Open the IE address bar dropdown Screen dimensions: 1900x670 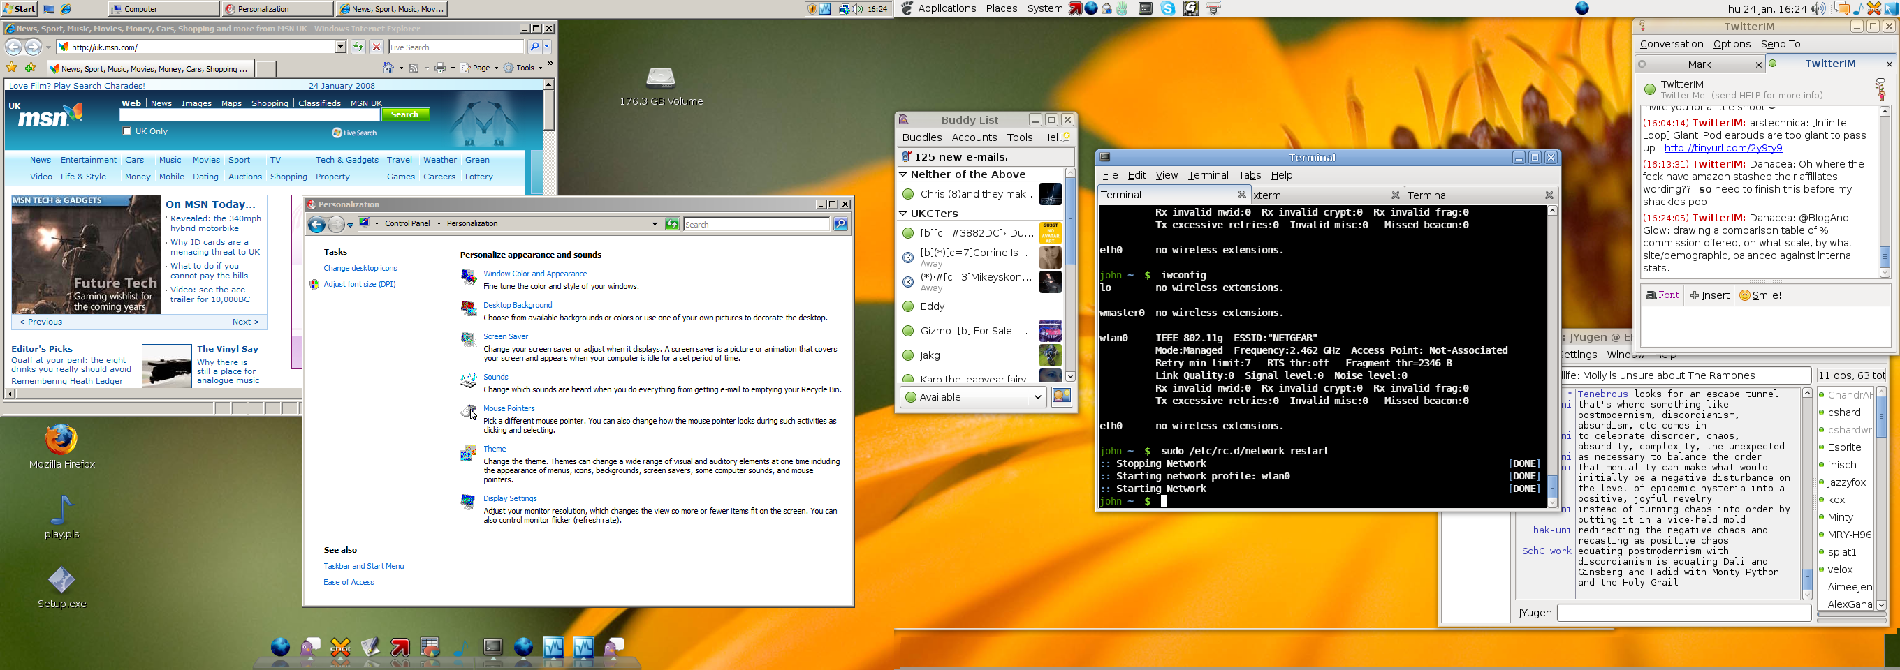(341, 47)
